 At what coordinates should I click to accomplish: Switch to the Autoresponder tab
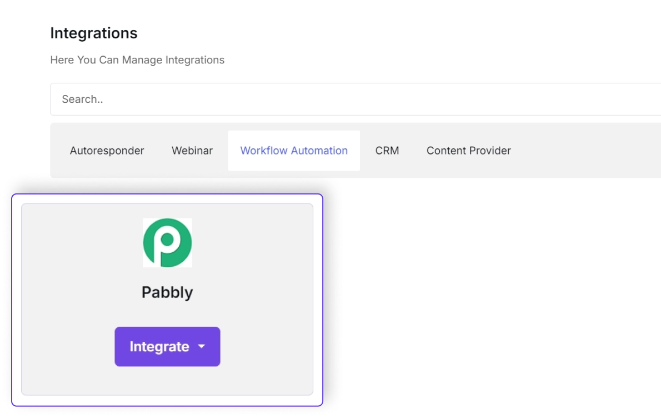(107, 151)
